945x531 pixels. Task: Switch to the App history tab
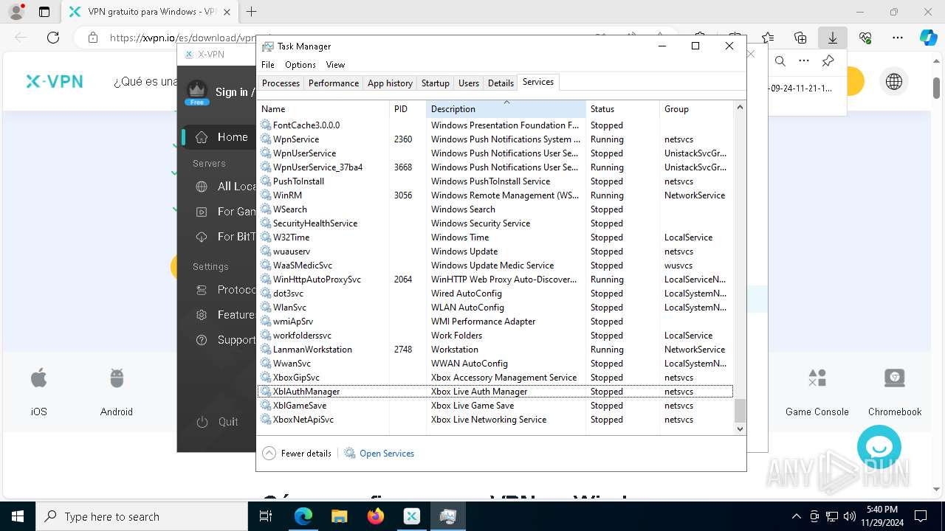(390, 83)
